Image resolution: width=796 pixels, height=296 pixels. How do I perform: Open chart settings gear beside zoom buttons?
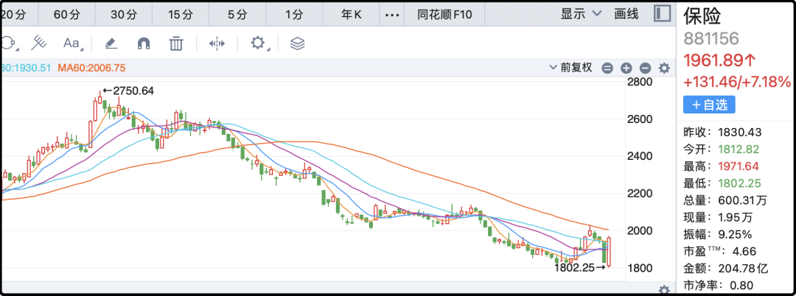(x=664, y=68)
